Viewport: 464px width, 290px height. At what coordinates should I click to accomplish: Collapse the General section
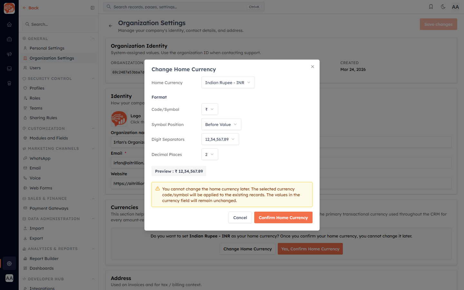(93, 39)
